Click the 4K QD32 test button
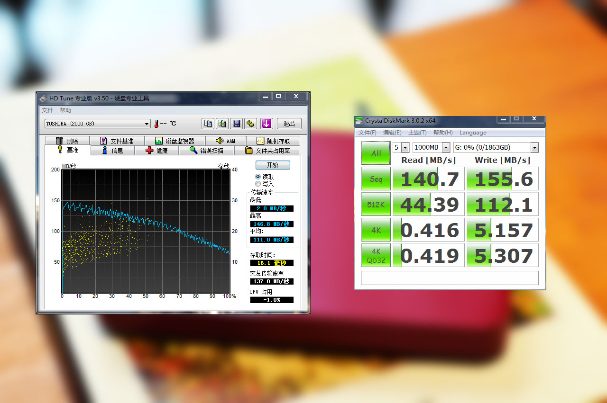The width and height of the screenshot is (607, 403). [x=376, y=256]
